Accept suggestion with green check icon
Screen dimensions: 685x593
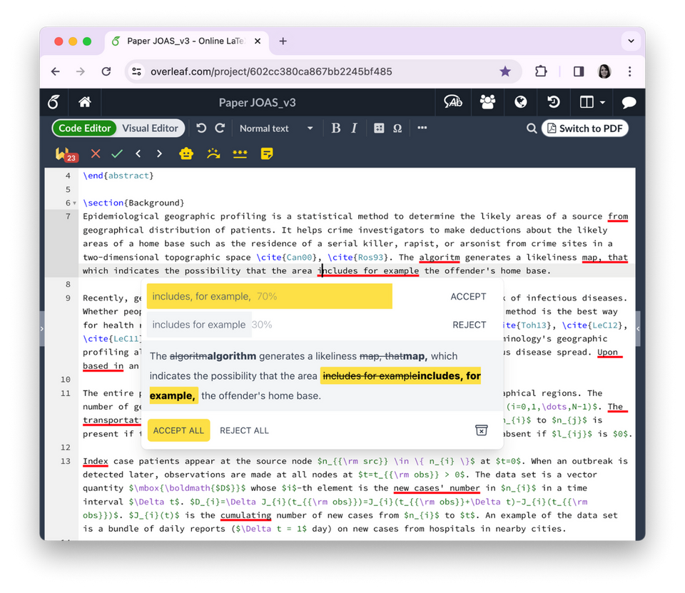pyautogui.click(x=117, y=154)
